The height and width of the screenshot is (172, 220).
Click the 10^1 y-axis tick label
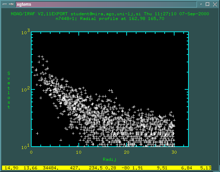pos(25,147)
